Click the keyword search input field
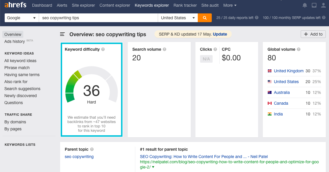Screen dimensions: 329x172 point(98,18)
